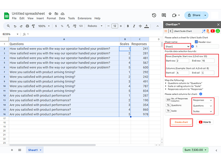This screenshot has height=161, width=221.
Task: Click the green notification bell icon
Action: [218, 31]
